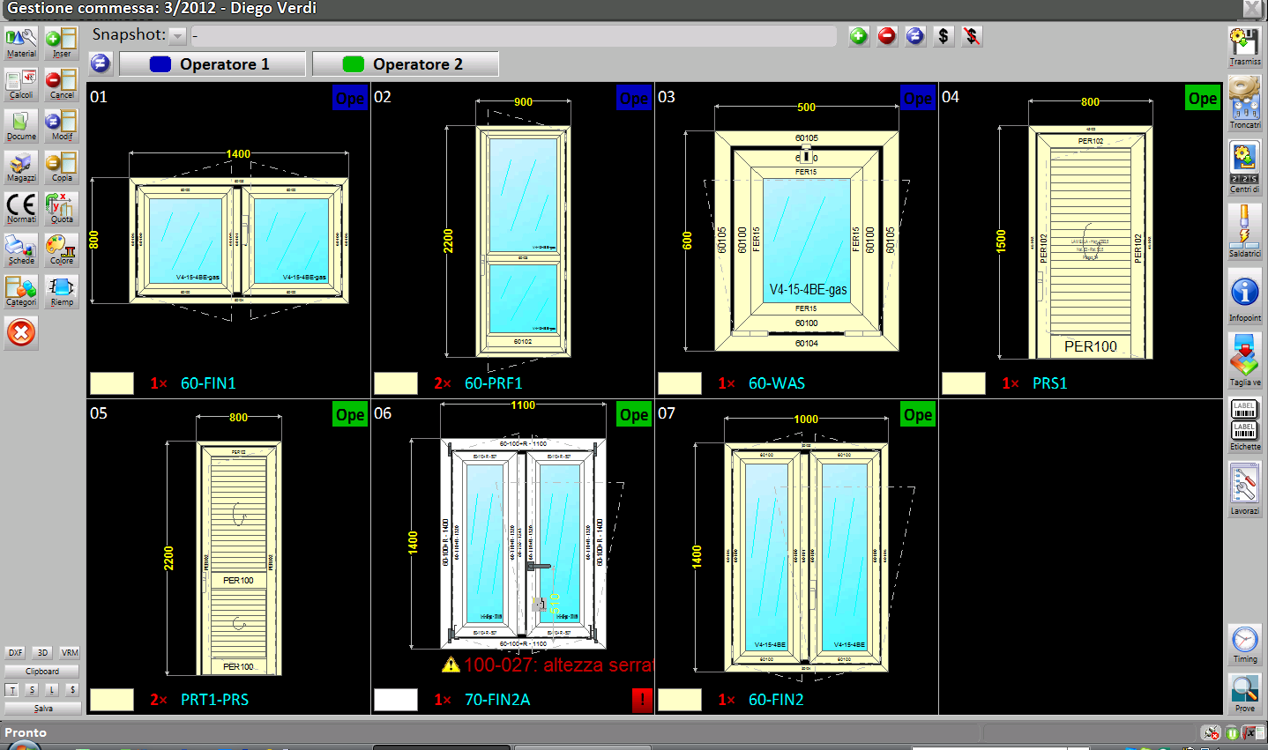Open the Magazzi warehouse truck icon
Image resolution: width=1268 pixels, height=750 pixels.
point(21,167)
